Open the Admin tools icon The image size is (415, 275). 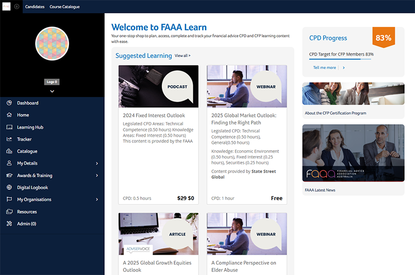(9, 224)
